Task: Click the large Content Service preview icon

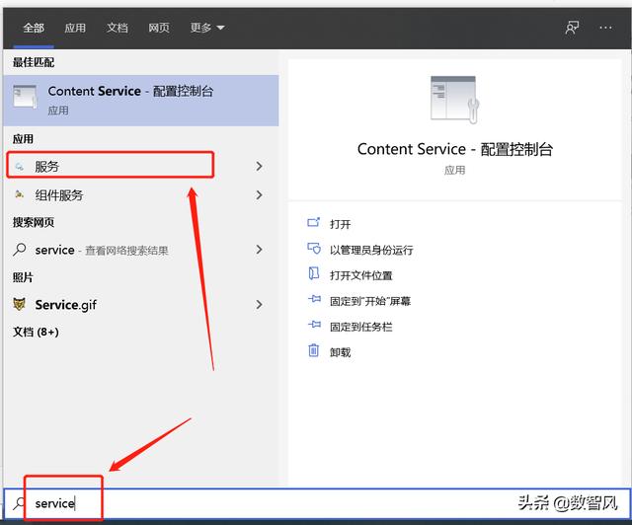Action: pos(454,99)
